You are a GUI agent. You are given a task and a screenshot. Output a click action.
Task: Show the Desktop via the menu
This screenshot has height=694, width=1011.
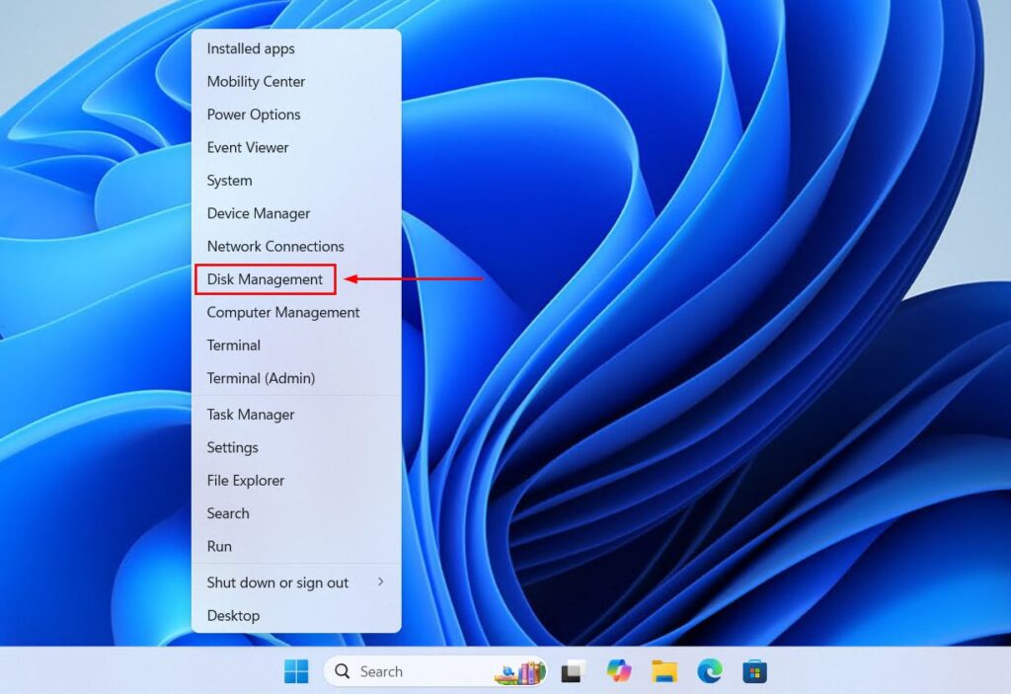233,615
